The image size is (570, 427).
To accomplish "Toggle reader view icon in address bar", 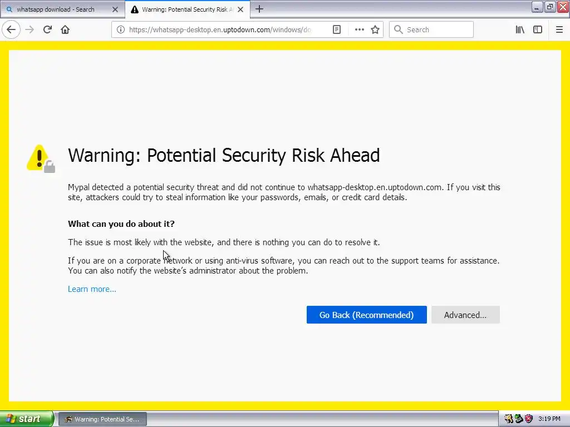I will click(x=337, y=30).
